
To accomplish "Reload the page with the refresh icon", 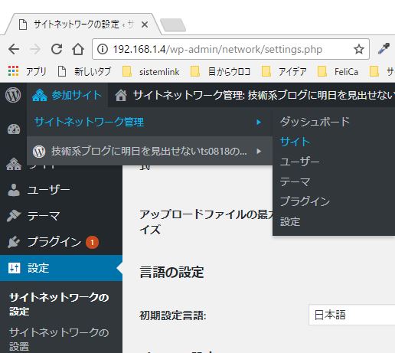I will coord(57,49).
